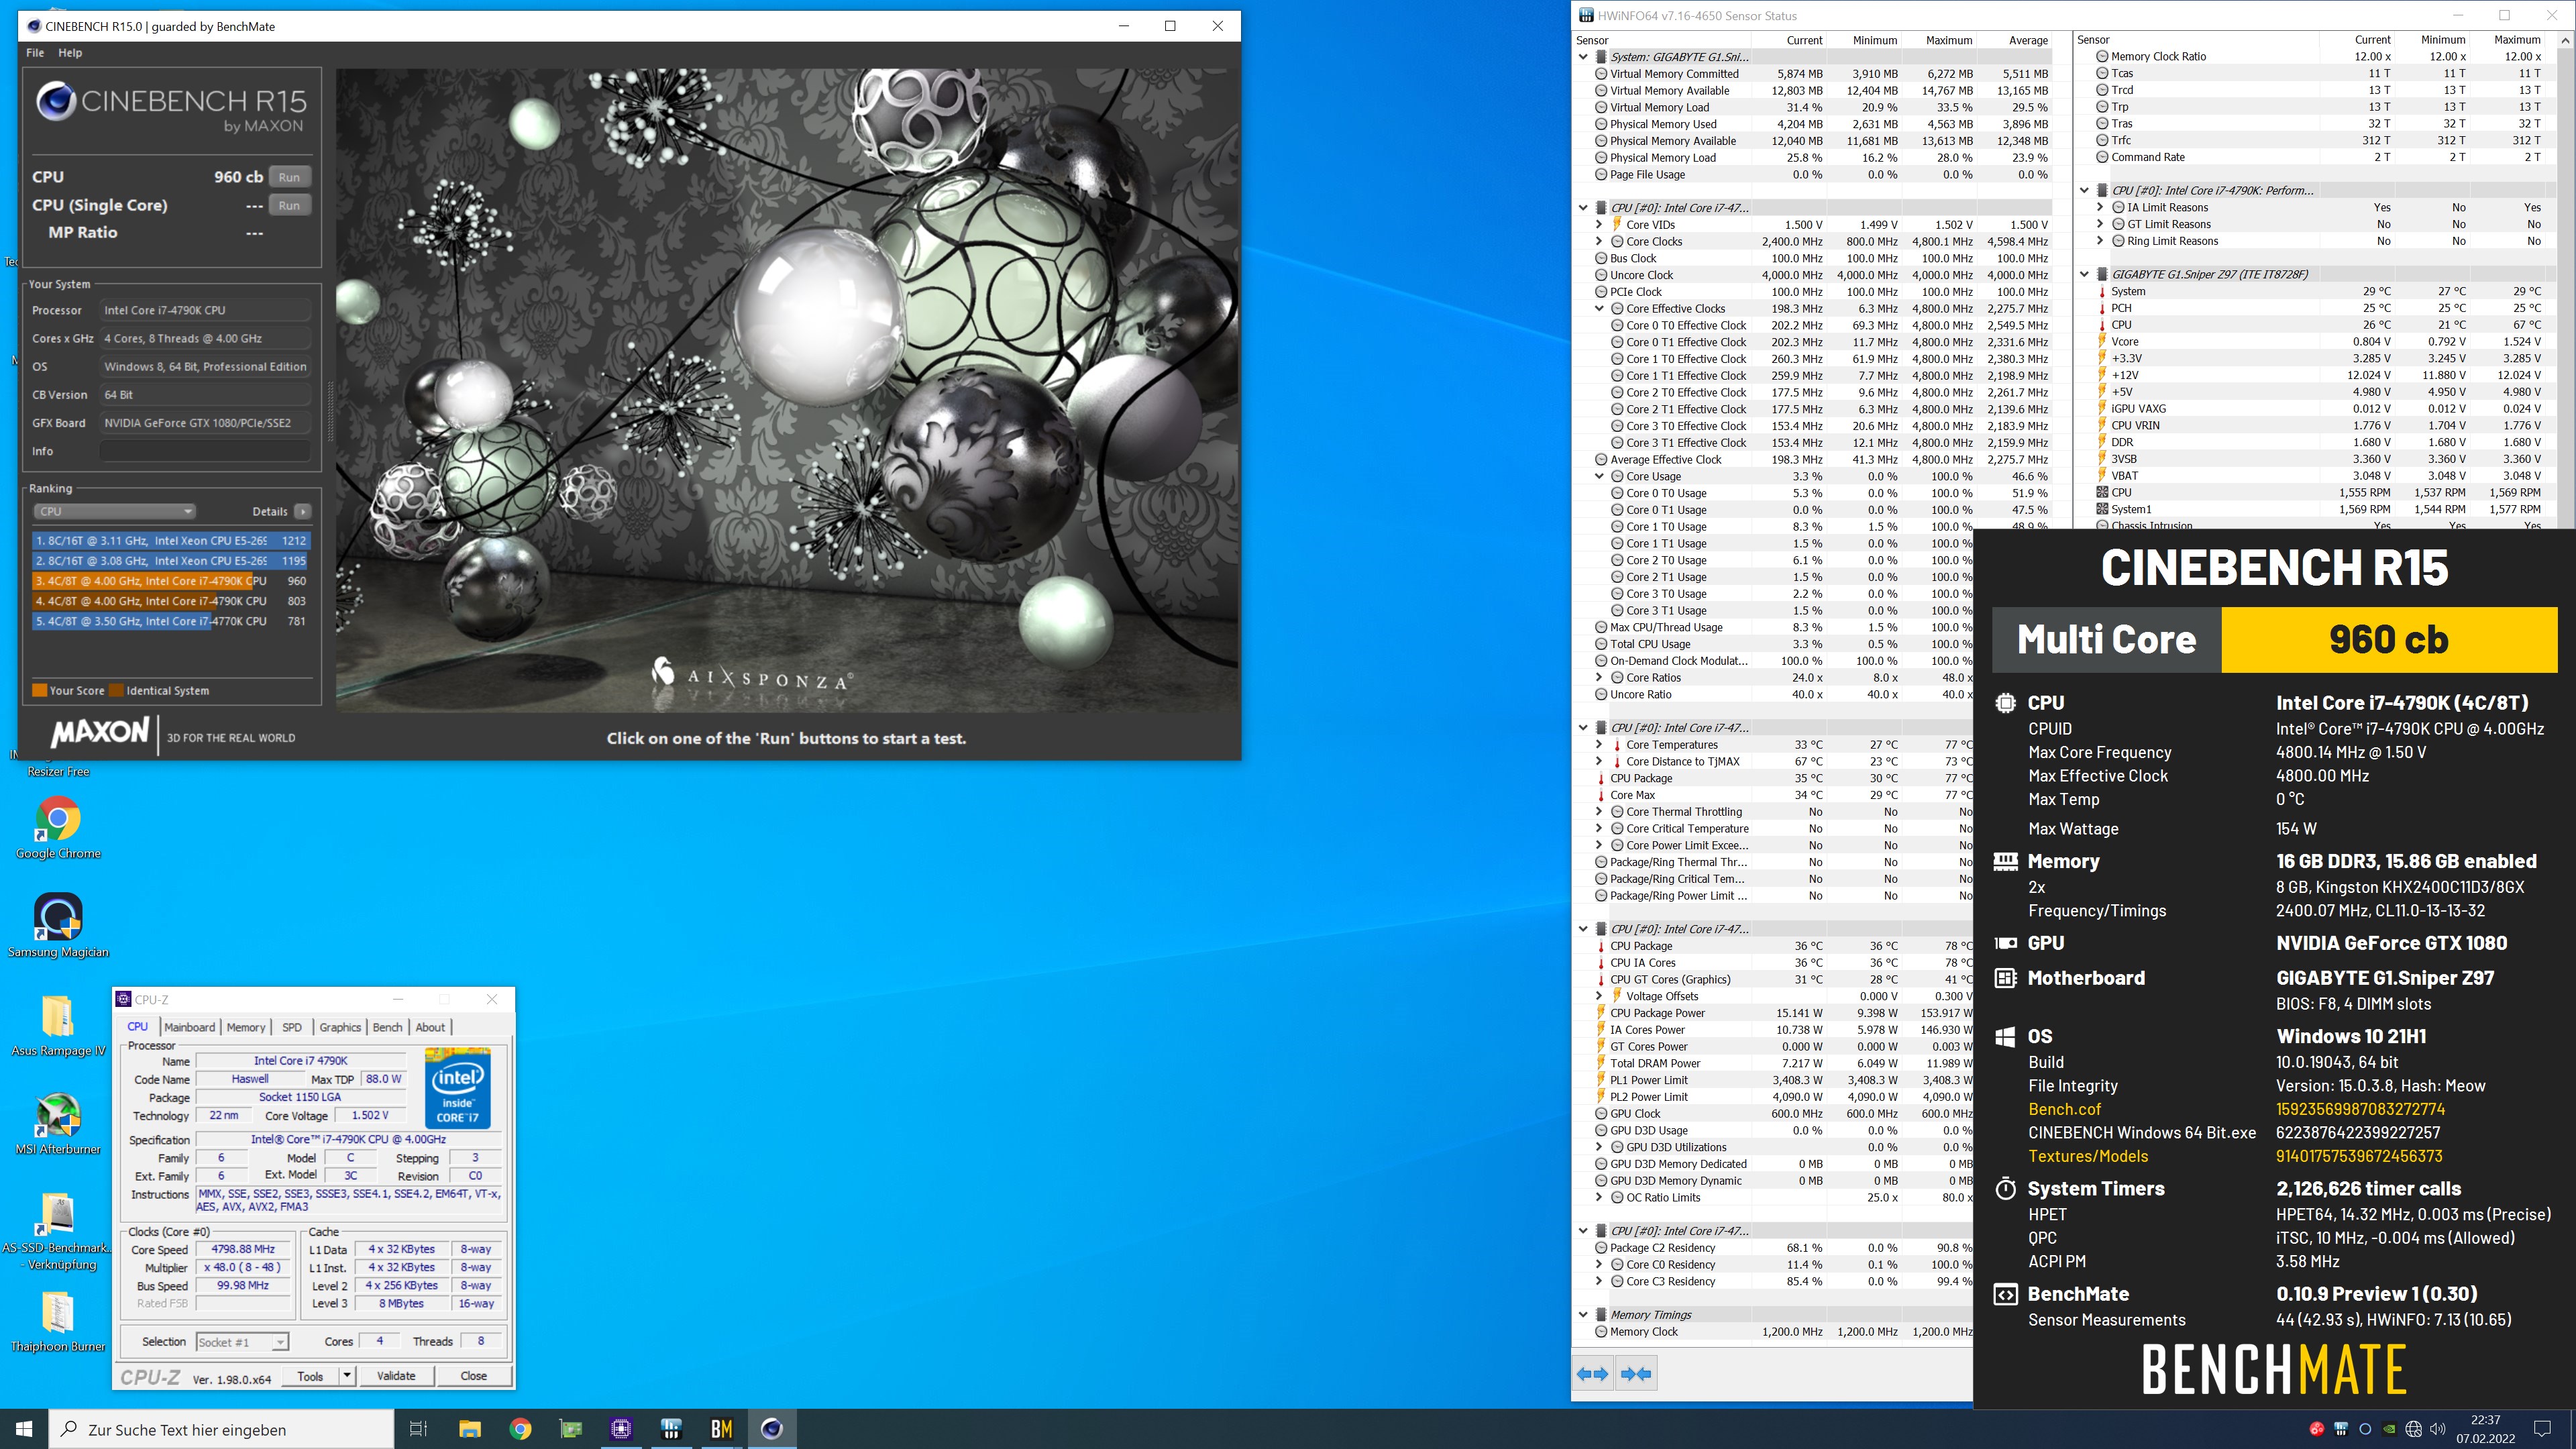Viewport: 2576px width, 1449px height.
Task: Click Cinebench Info input field
Action: click(204, 451)
